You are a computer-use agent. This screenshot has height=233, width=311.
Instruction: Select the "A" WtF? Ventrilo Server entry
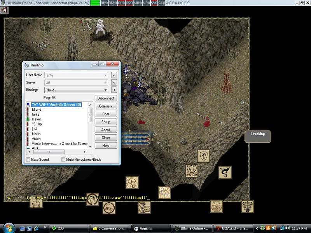click(x=56, y=104)
